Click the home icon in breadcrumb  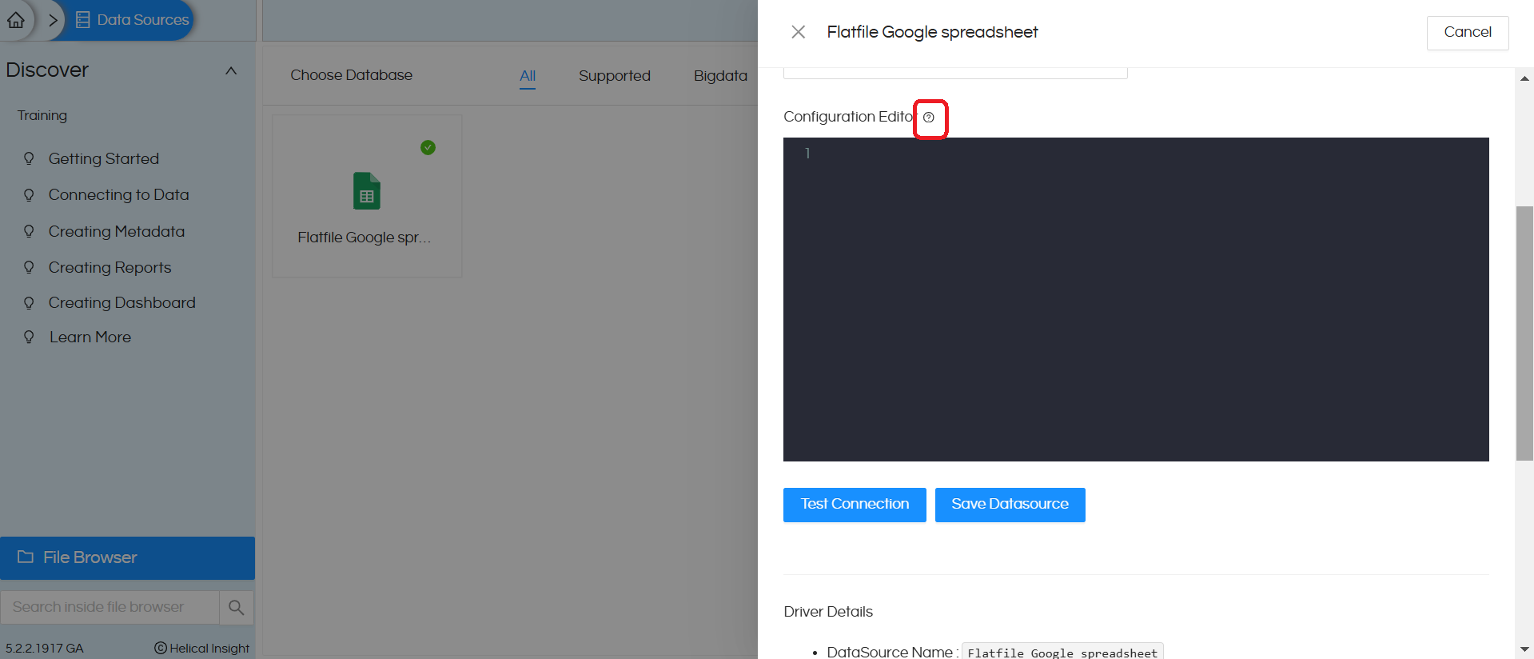click(x=16, y=20)
